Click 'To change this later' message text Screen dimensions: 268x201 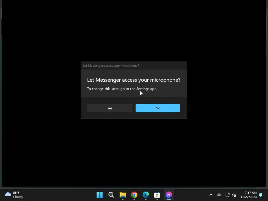pyautogui.click(x=122, y=89)
